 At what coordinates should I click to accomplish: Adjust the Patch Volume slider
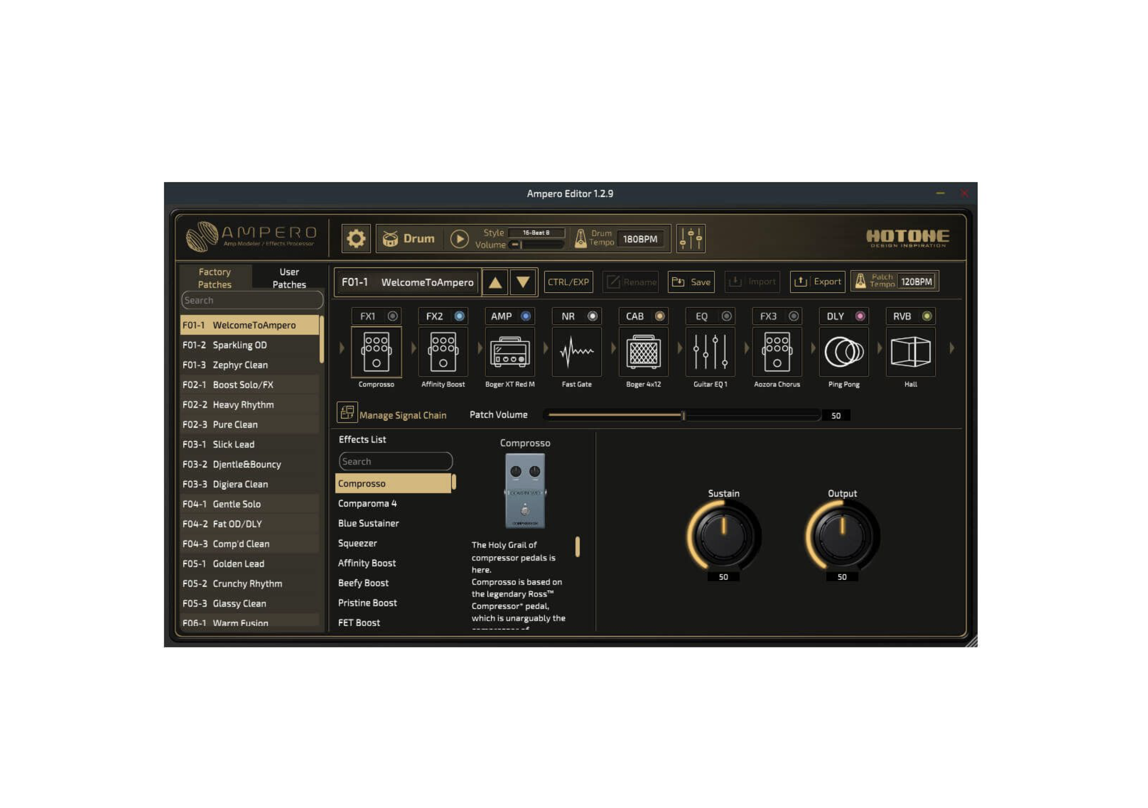coord(683,416)
